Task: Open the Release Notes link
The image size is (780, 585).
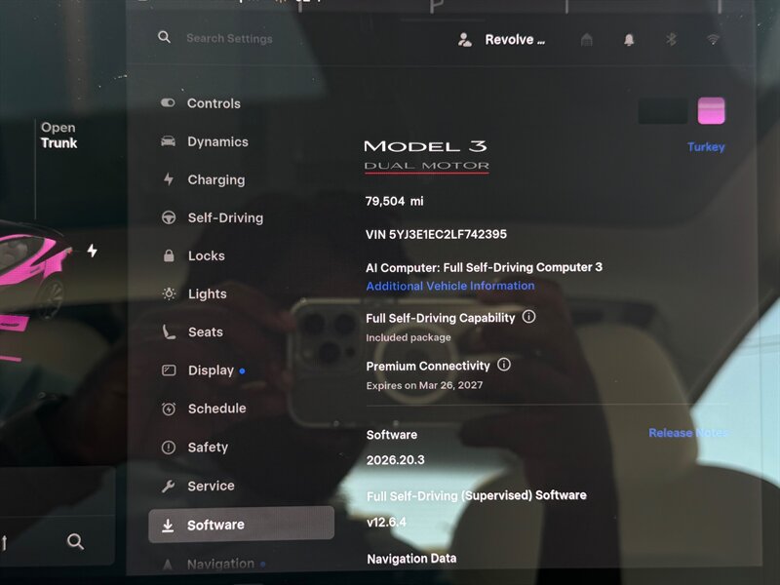Action: pos(688,432)
